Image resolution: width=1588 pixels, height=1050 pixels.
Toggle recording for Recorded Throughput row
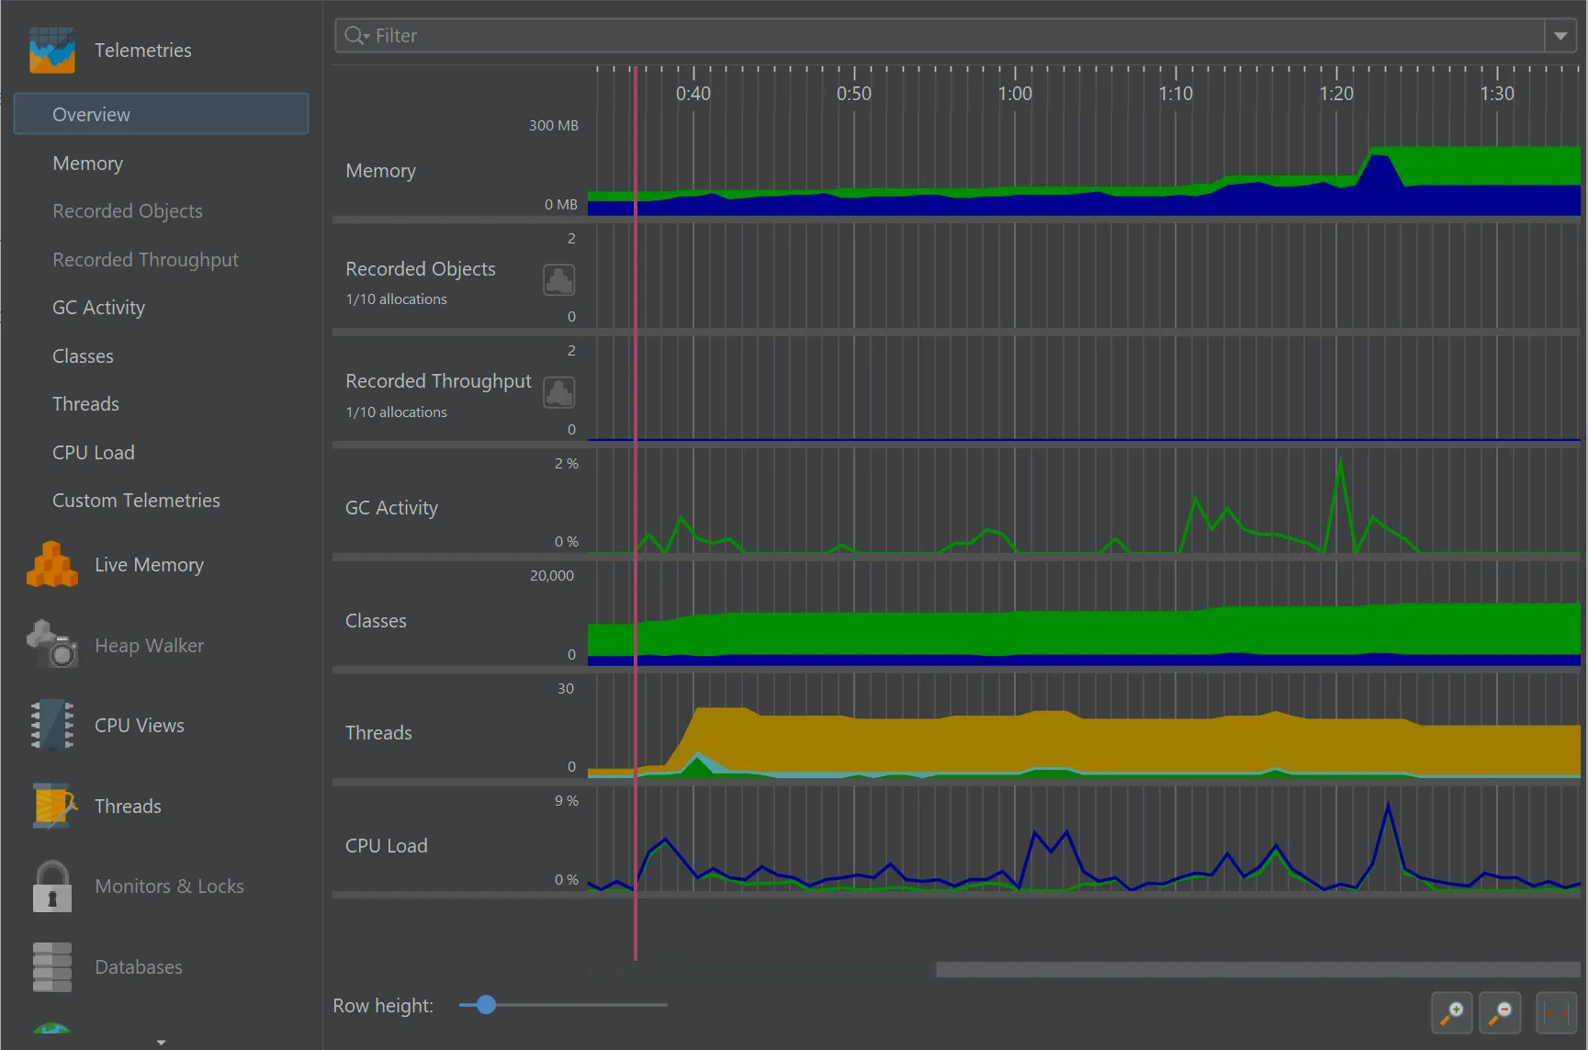559,393
